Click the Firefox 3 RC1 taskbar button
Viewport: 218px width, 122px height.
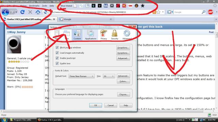click(x=50, y=120)
